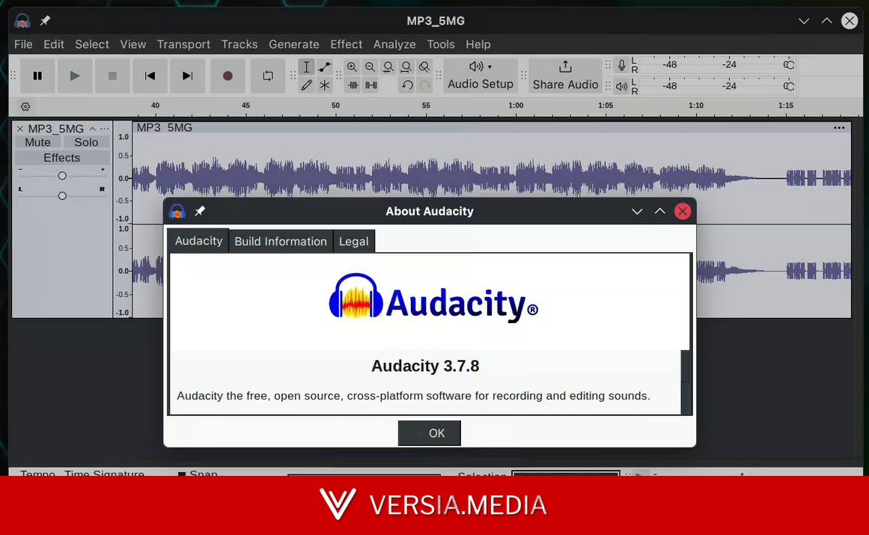
Task: Open the Generate menu
Action: (x=293, y=44)
